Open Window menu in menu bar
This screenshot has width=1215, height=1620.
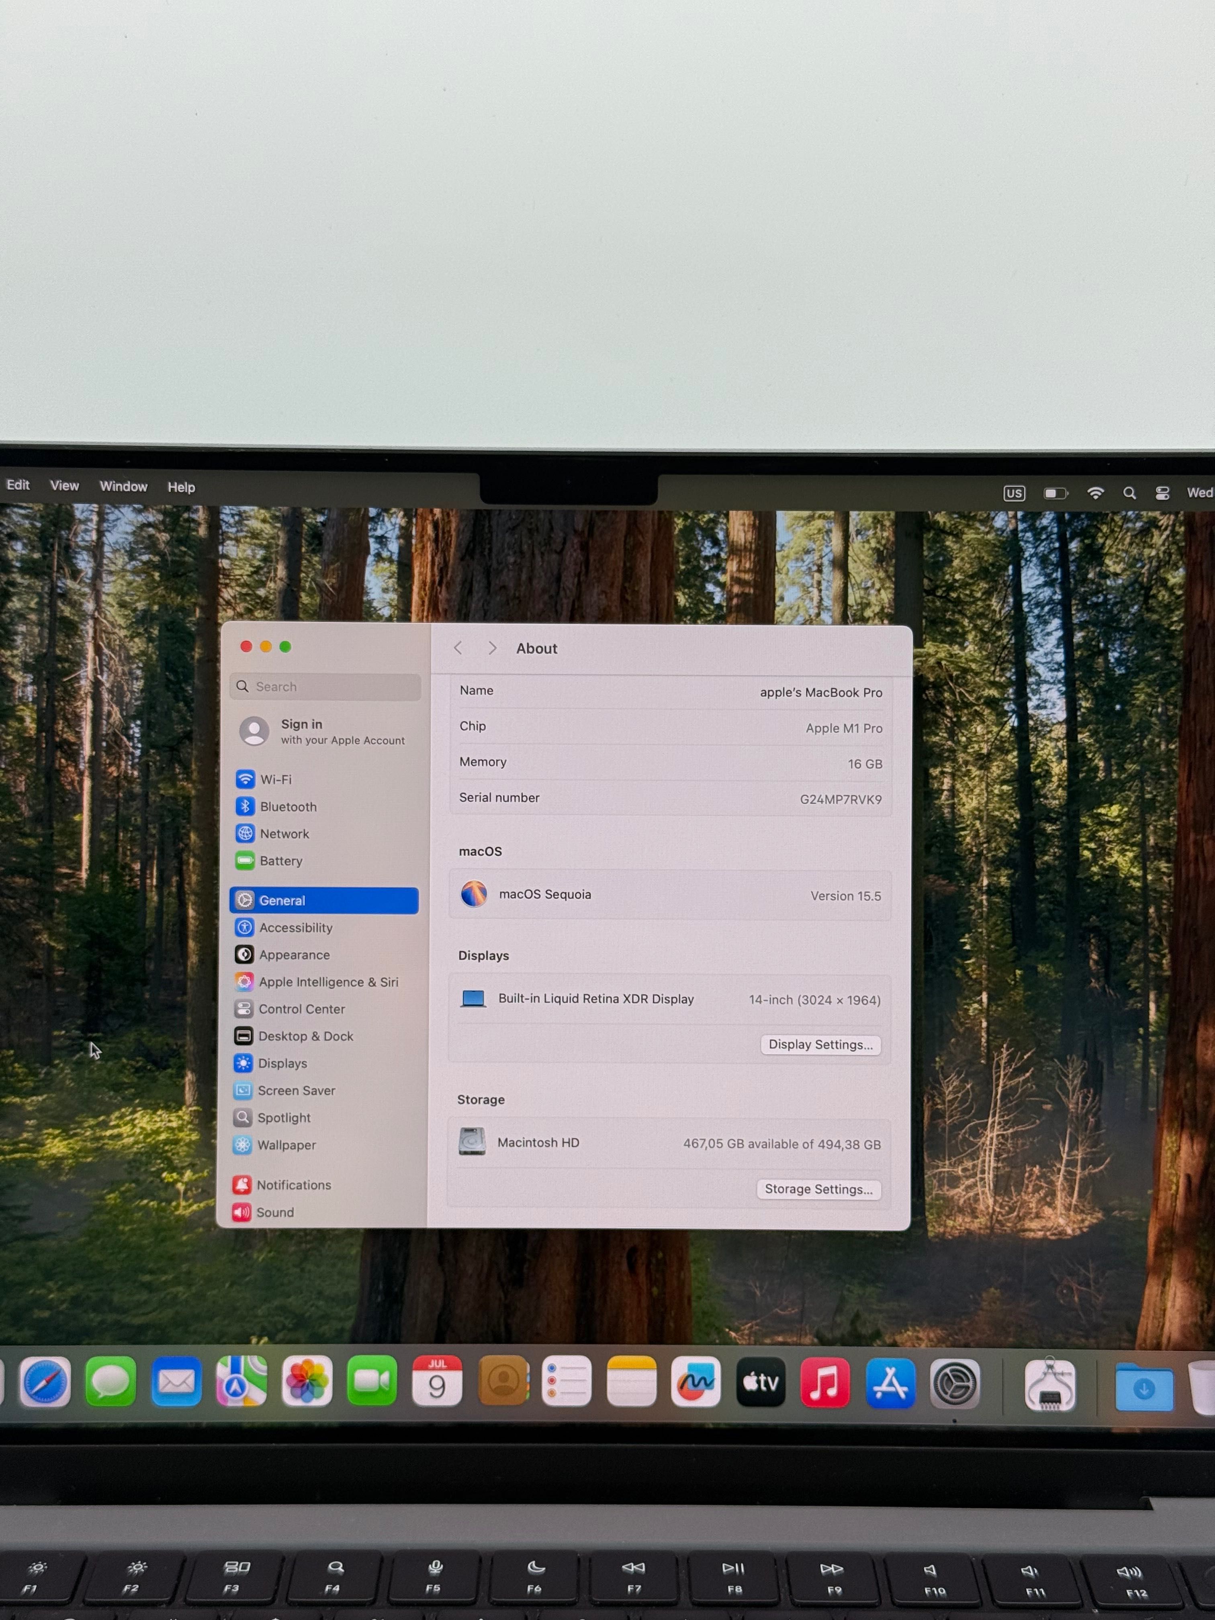pos(123,486)
